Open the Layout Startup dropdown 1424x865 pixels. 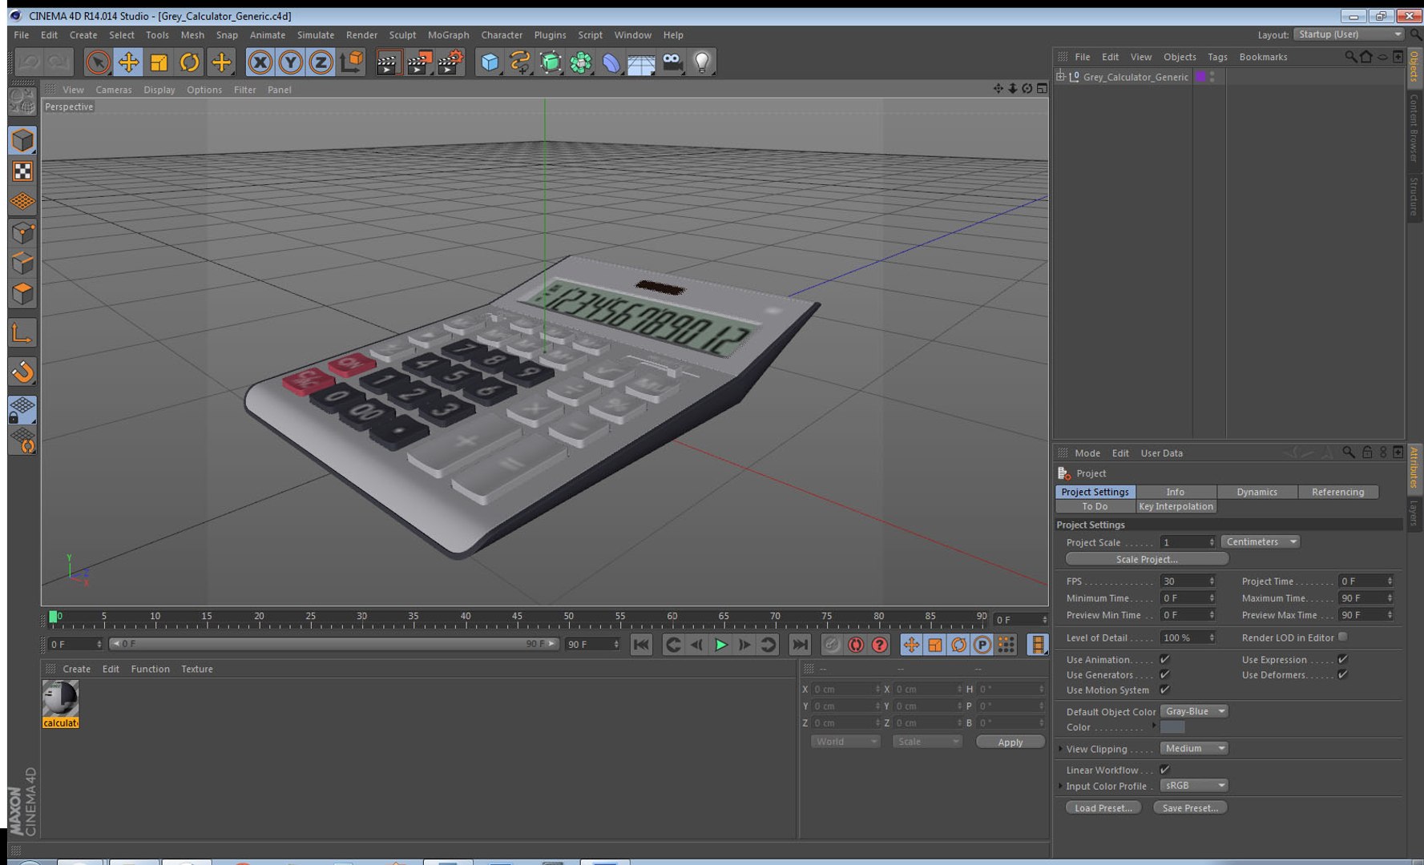tap(1349, 34)
